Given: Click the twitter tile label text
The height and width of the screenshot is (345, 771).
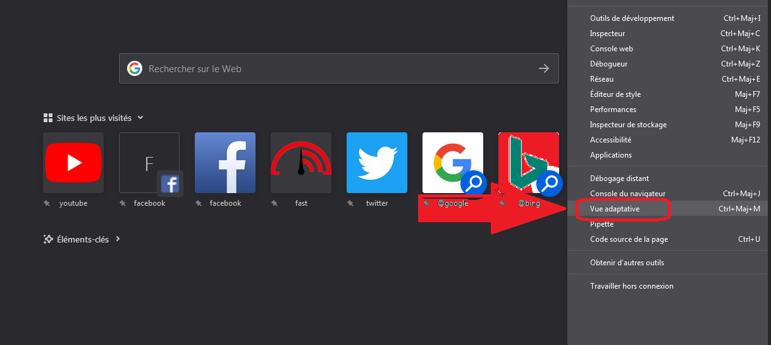Looking at the screenshot, I should tap(377, 203).
